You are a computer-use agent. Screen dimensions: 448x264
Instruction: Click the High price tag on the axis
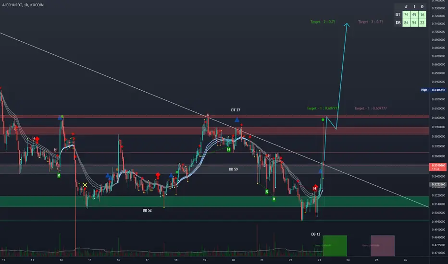point(424,90)
